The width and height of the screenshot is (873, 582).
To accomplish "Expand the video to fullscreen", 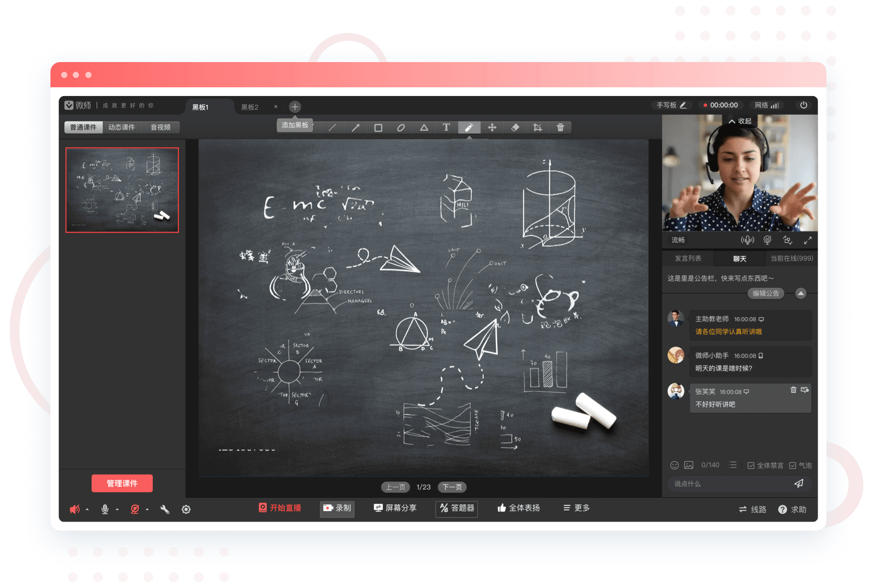I will pyautogui.click(x=808, y=240).
